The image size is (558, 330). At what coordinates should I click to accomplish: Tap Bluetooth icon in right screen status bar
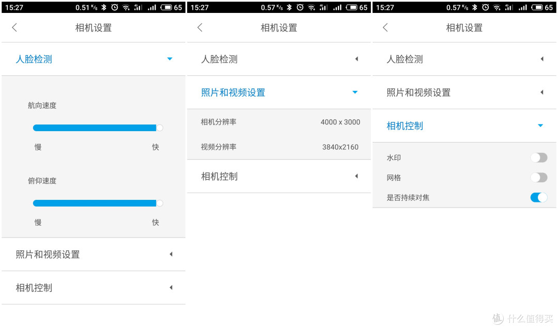point(475,7)
